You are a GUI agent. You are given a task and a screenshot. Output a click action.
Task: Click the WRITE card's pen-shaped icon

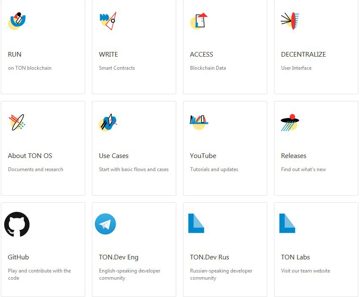(108, 21)
